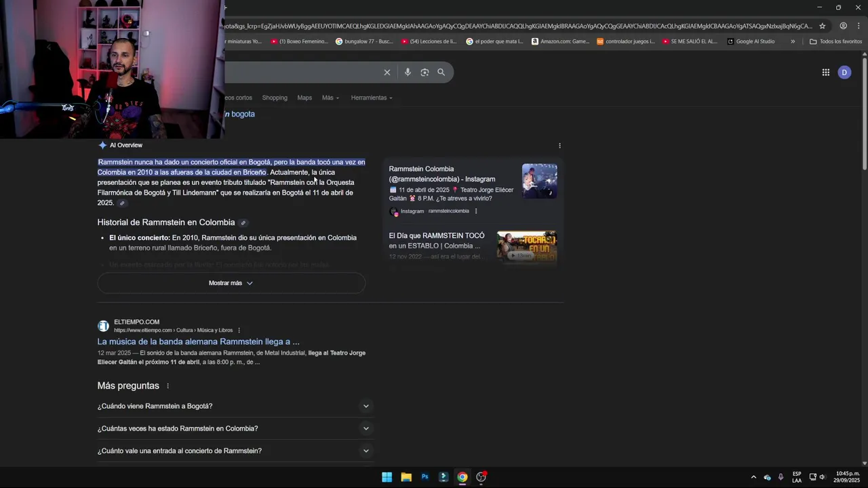Switch to the Shopping search tab
The width and height of the screenshot is (868, 488).
tap(275, 98)
